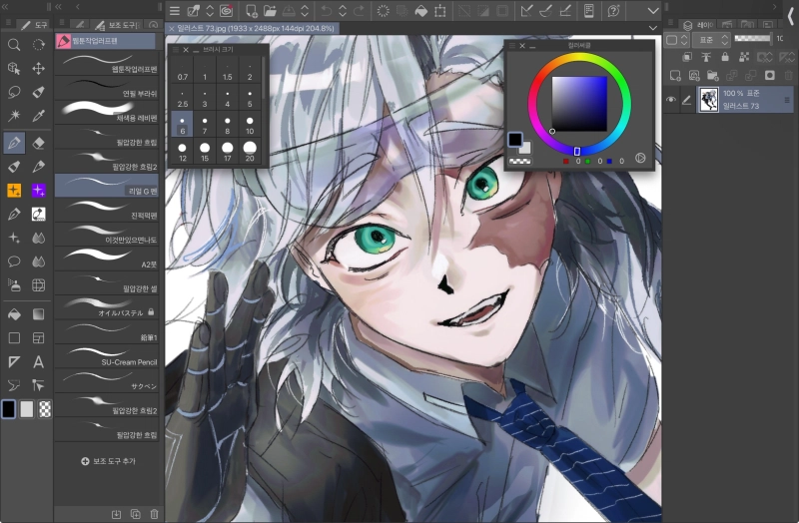The image size is (799, 523).
Task: Select the Lasso selection tool
Action: (14, 93)
